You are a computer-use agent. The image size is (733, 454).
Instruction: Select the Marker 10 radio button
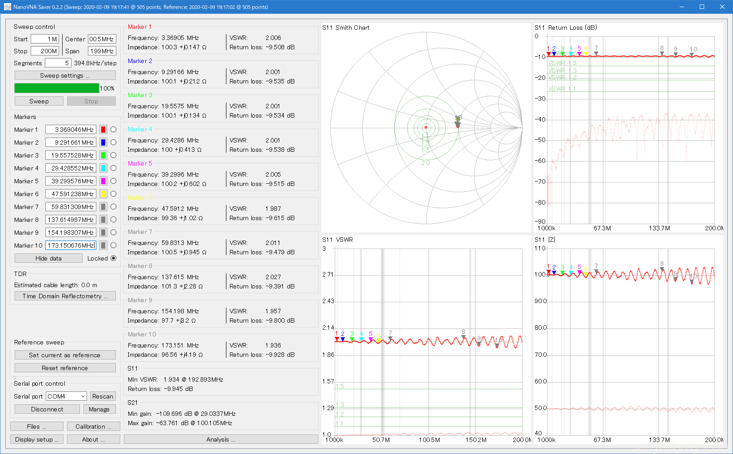click(114, 245)
